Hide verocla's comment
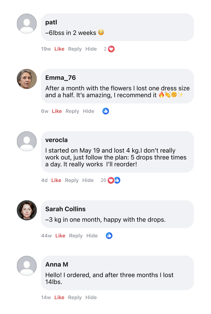This screenshot has width=211, height=314. click(x=88, y=180)
